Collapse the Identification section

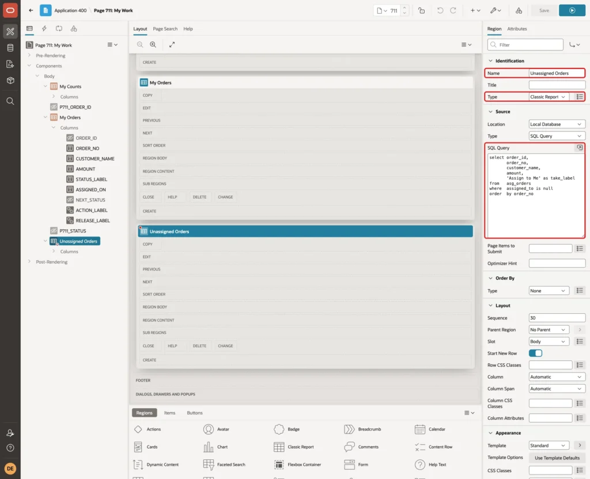pos(490,61)
